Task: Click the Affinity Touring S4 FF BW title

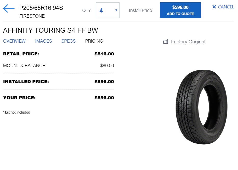Action: [x=50, y=30]
